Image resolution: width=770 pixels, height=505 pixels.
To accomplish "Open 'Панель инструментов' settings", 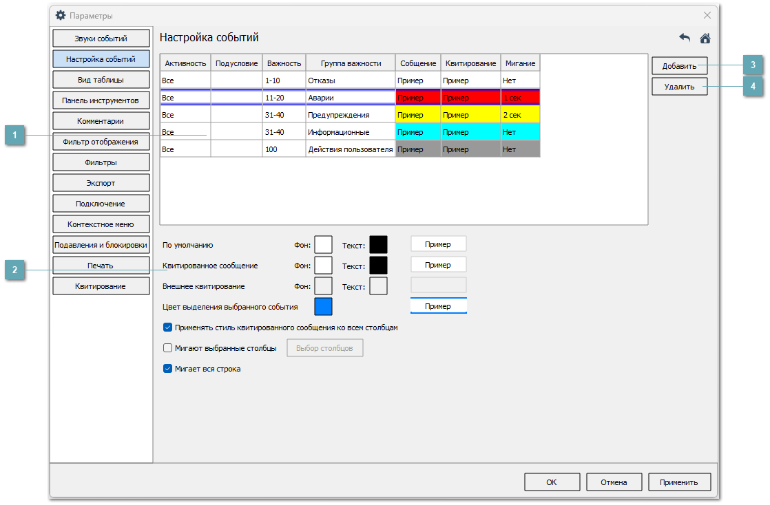I will [101, 100].
